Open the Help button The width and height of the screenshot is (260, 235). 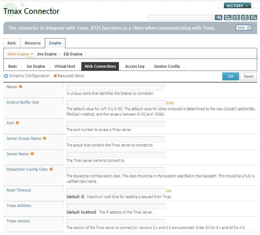tap(244, 28)
